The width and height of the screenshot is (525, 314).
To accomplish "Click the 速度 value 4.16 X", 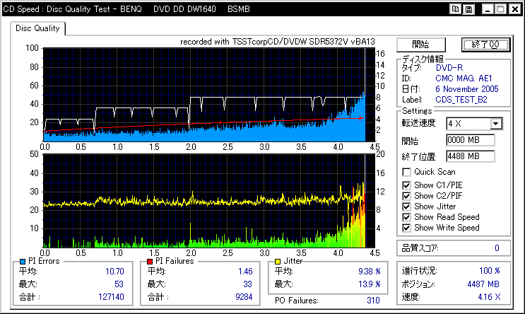I will tap(489, 297).
